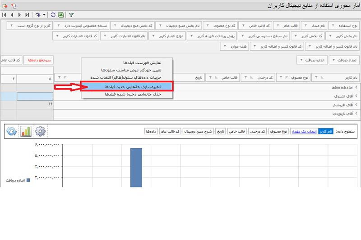Click the bar chart type icon
The image size is (361, 240).
click(26, 131)
